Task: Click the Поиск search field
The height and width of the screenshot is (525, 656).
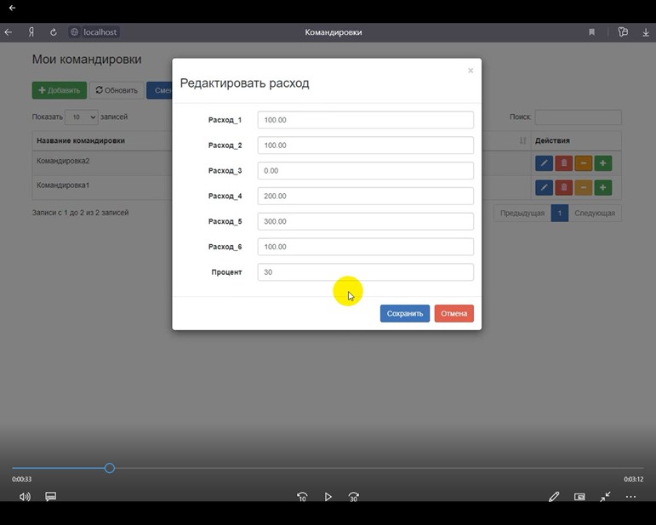Action: pos(578,117)
